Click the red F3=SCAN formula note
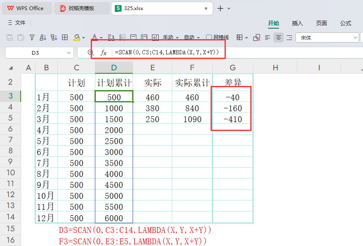This screenshot has height=246, width=363. click(x=133, y=241)
